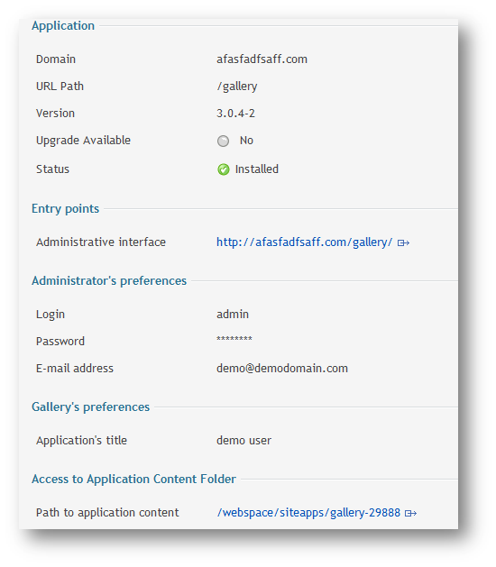
Task: Click the Installed status text
Action: click(x=256, y=169)
